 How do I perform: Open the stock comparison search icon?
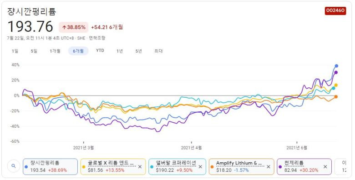point(14,166)
